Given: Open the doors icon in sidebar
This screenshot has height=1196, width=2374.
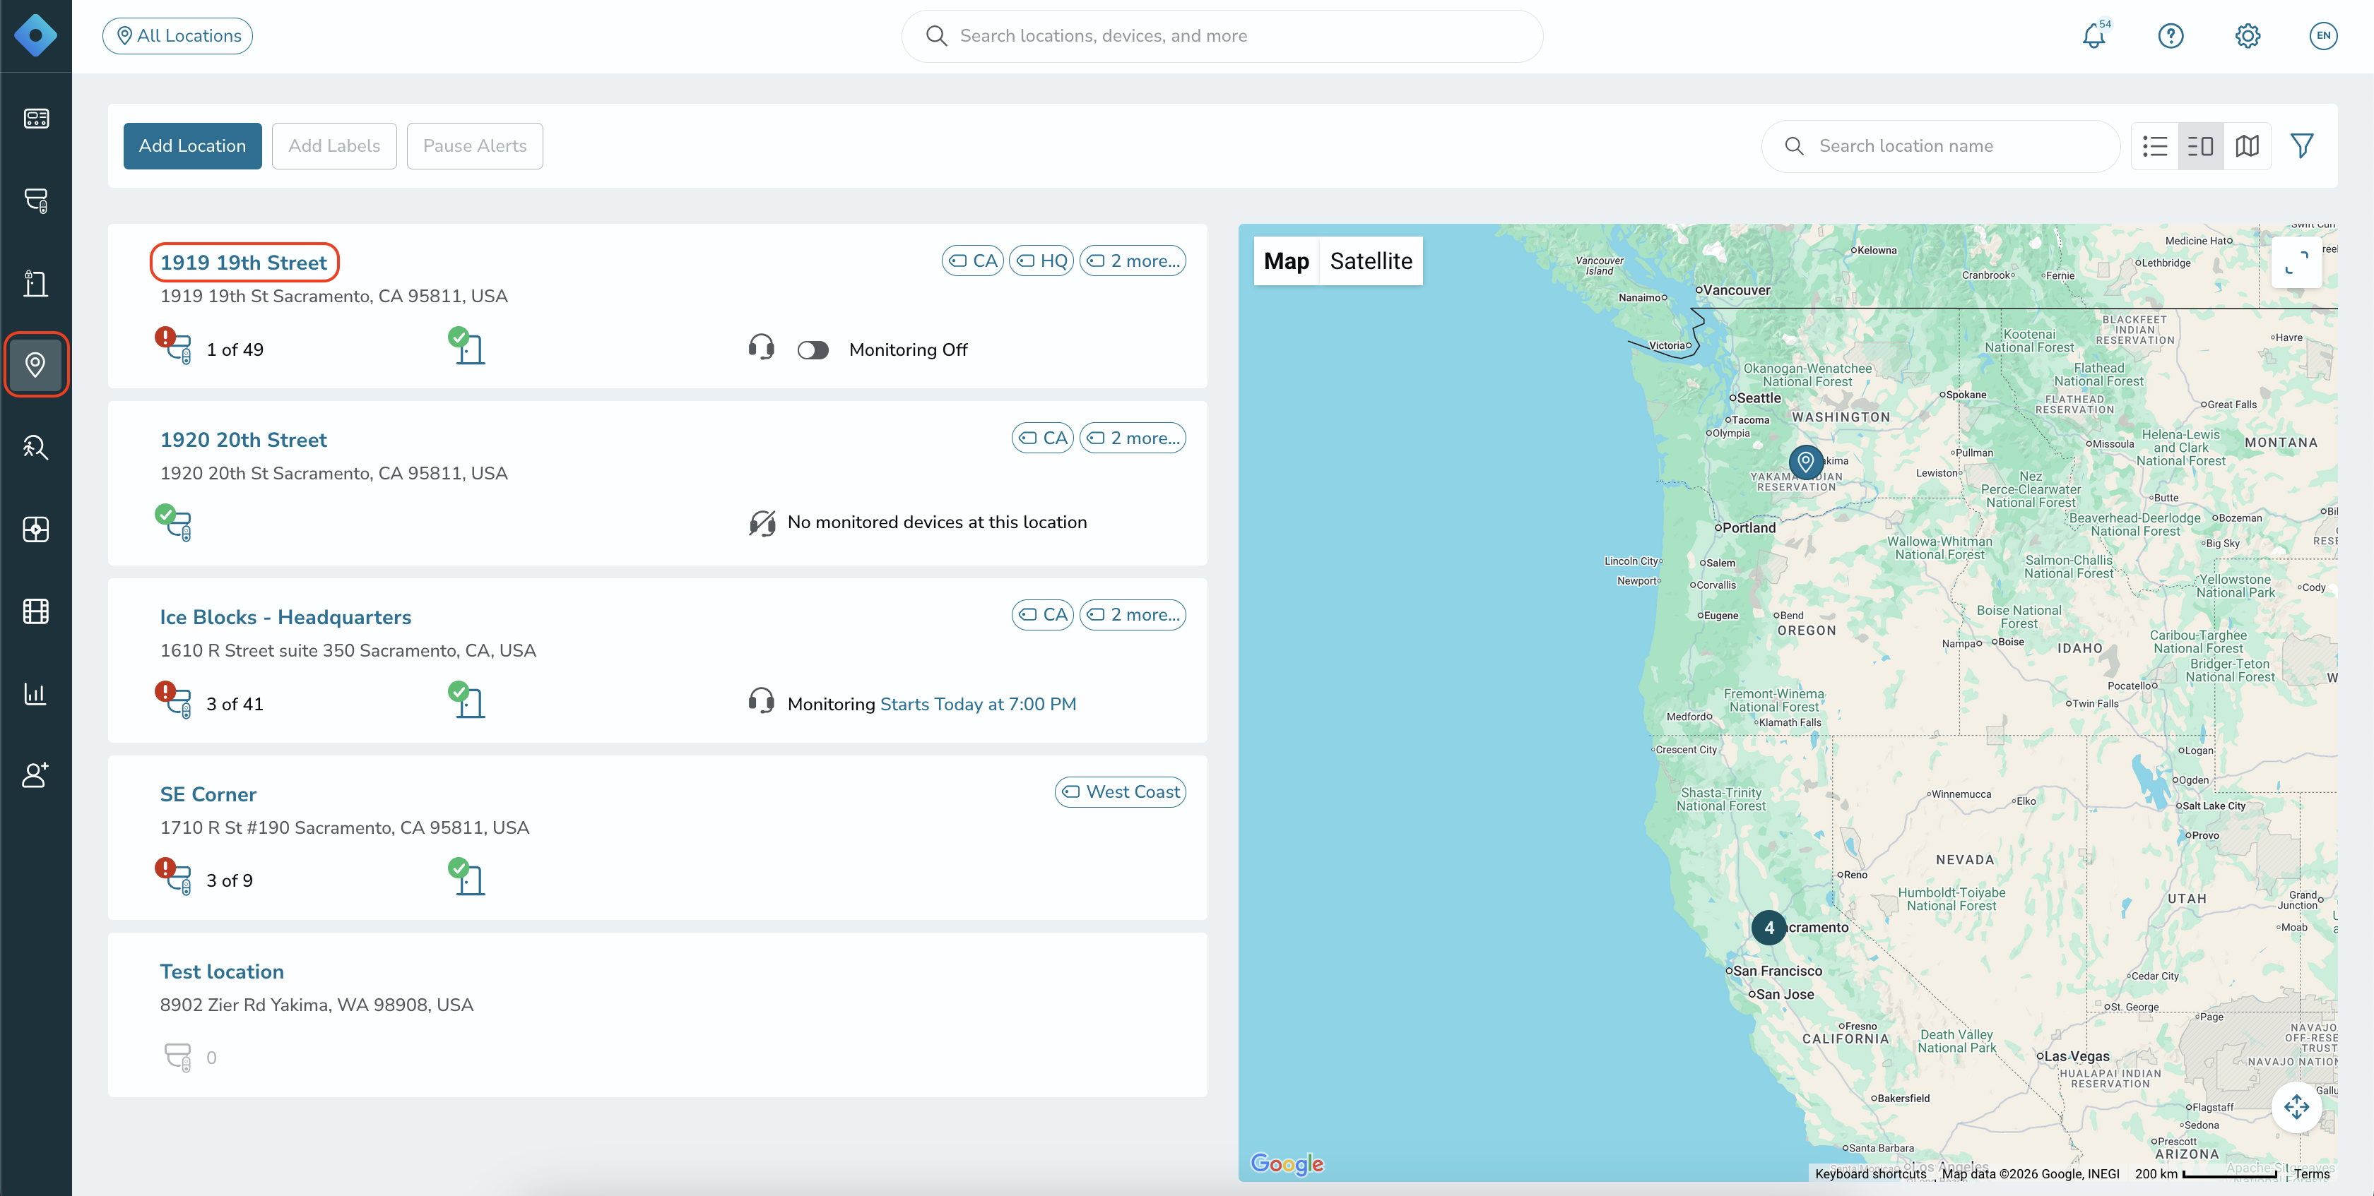Looking at the screenshot, I should pyautogui.click(x=36, y=282).
